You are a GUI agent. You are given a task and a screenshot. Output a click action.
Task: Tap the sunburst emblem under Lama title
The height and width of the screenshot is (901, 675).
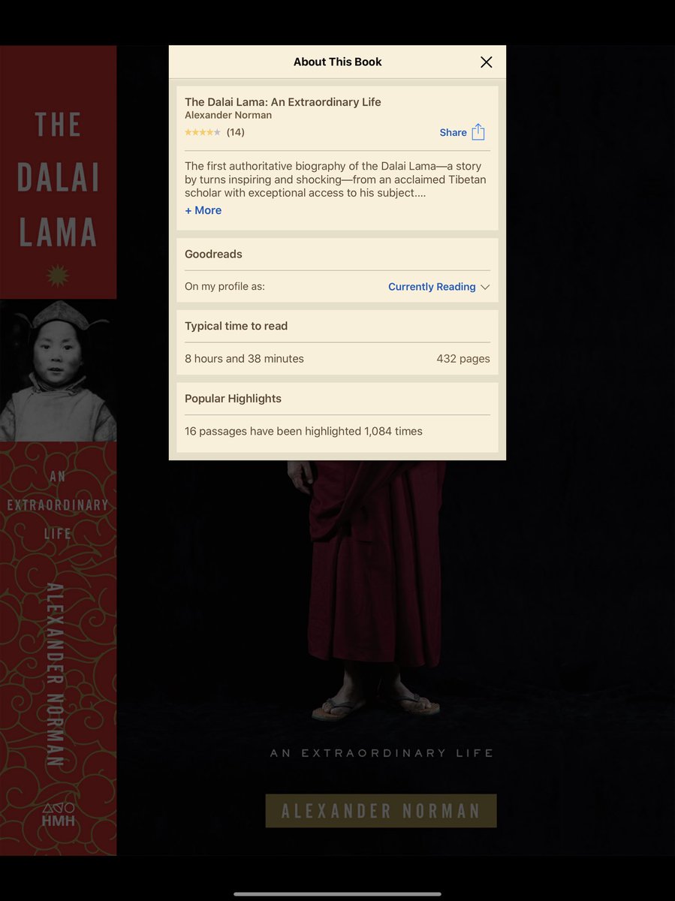(x=58, y=276)
